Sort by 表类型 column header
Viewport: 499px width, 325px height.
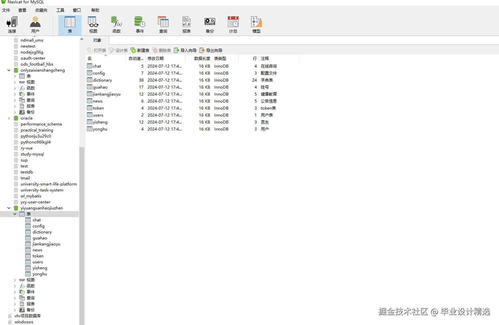click(225, 58)
